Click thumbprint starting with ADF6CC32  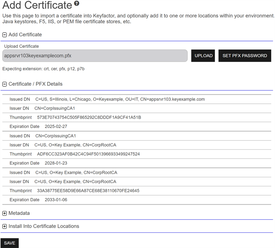click(88, 154)
